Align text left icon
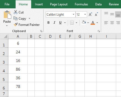The width and height of the screenshot is (121, 97). (106, 23)
